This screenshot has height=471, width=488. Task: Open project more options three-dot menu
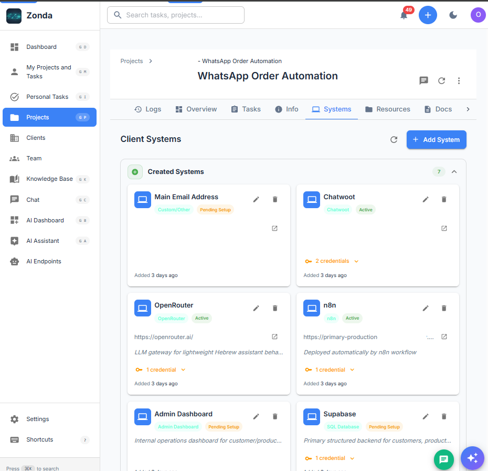[x=459, y=81]
